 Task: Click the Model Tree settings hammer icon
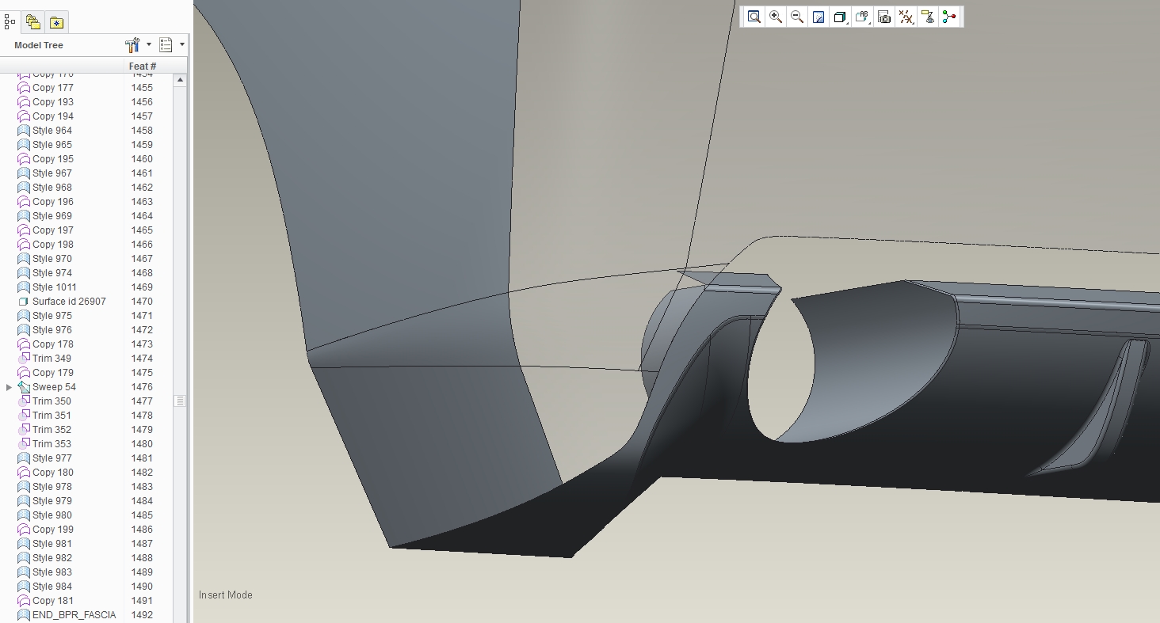[x=132, y=45]
